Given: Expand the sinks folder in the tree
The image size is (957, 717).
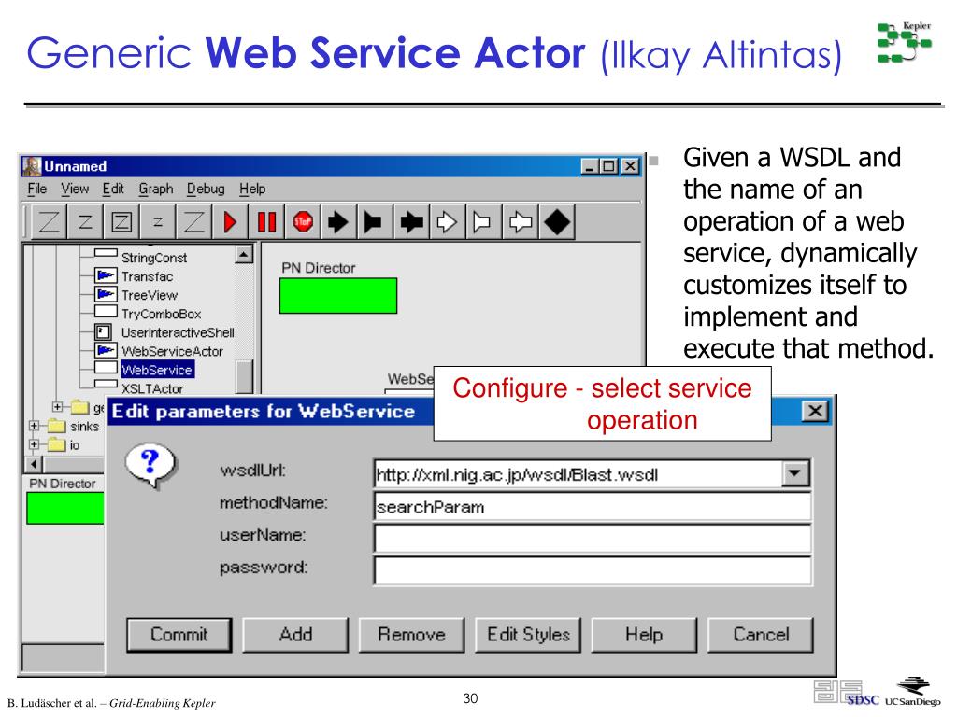Looking at the screenshot, I should [x=35, y=426].
